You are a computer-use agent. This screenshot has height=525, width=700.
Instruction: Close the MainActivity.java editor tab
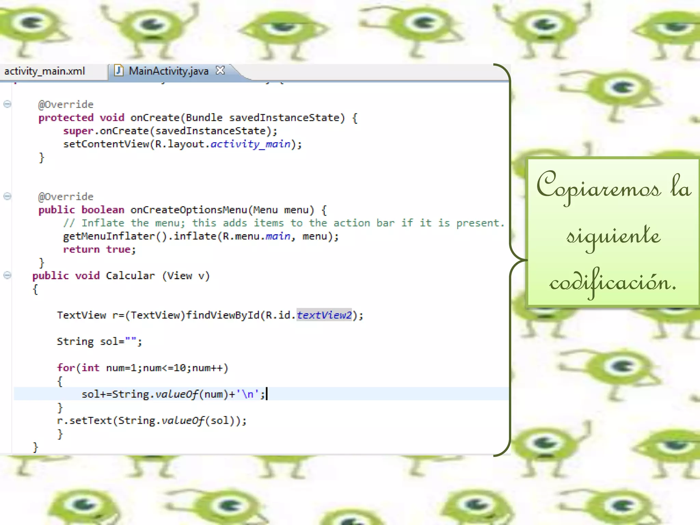pyautogui.click(x=220, y=70)
